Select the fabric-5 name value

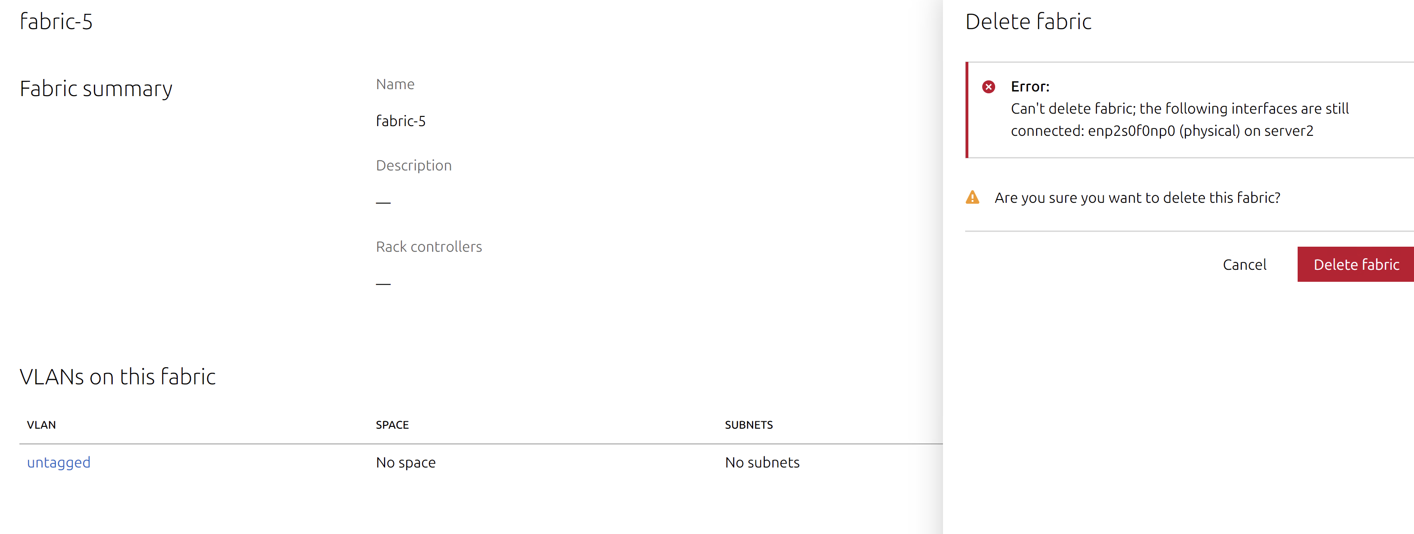(x=400, y=121)
